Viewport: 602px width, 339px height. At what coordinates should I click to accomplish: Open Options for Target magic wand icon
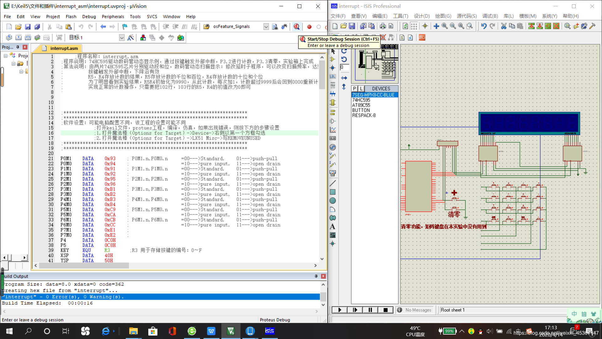tap(131, 38)
